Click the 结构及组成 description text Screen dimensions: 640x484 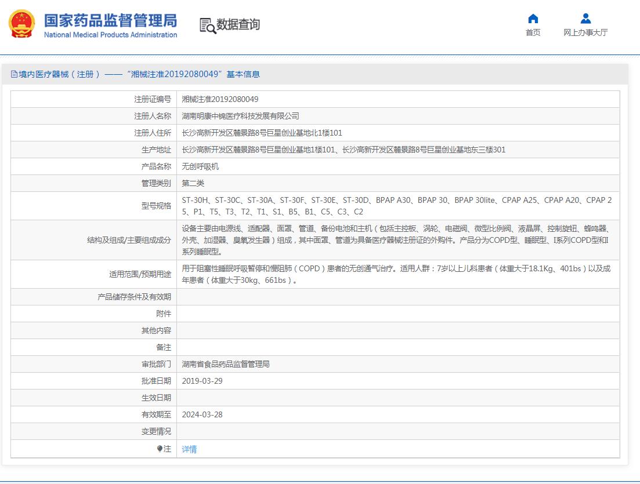[396, 240]
